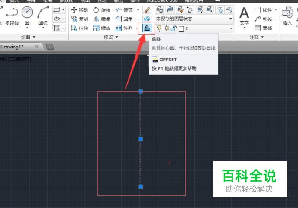Select the Arc (圆弧) drawing tool

point(43,16)
